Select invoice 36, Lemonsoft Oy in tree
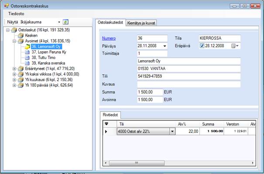 (x=46, y=46)
